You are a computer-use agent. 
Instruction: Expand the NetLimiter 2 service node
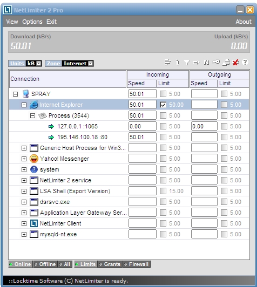click(x=24, y=181)
